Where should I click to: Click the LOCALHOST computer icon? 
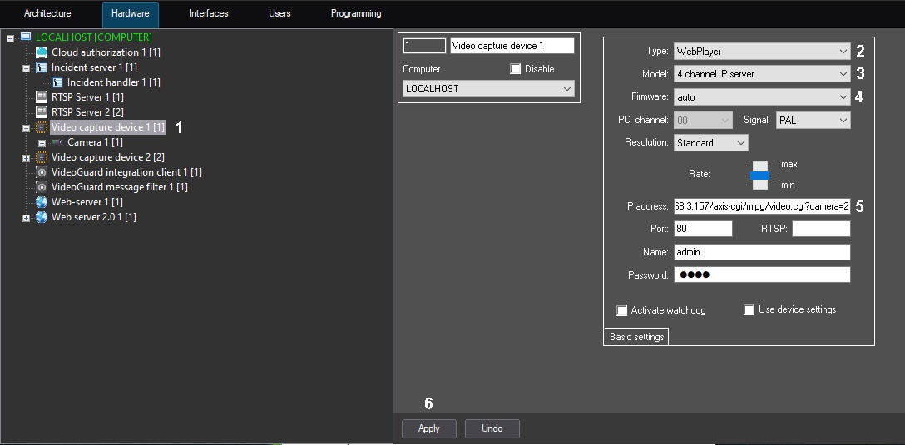(26, 37)
